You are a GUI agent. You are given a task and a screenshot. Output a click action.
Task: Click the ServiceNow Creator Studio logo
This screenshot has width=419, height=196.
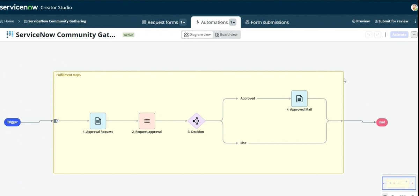pyautogui.click(x=36, y=7)
